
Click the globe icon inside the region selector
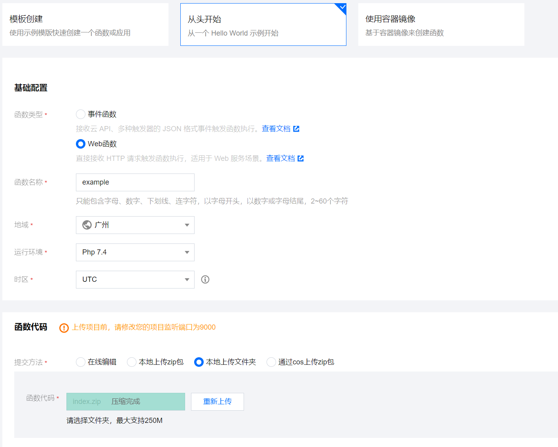click(x=86, y=225)
